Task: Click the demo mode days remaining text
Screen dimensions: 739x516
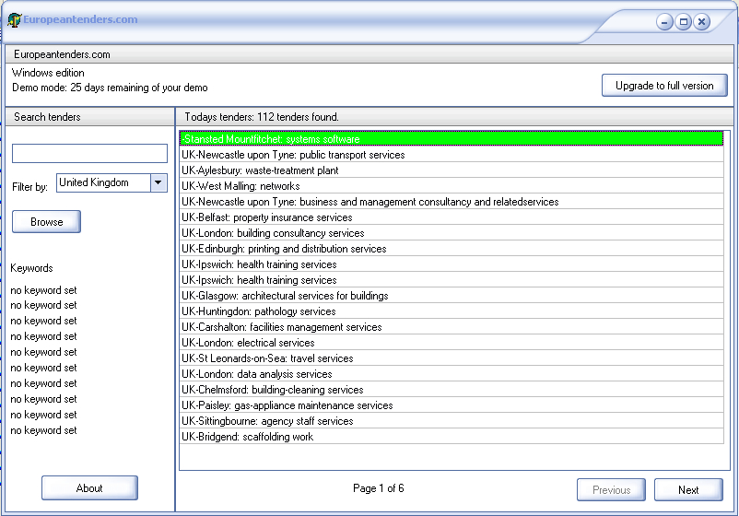Action: (x=110, y=88)
